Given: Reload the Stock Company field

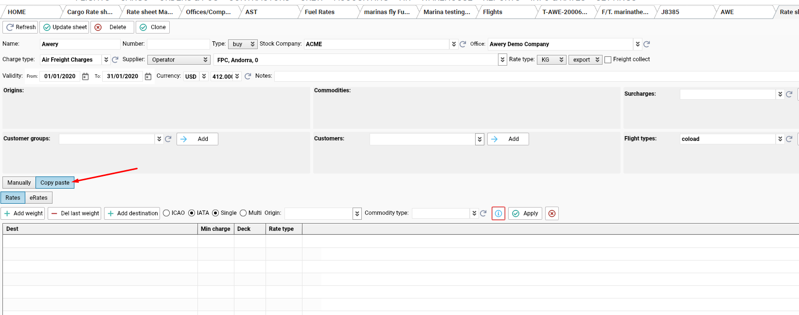Looking at the screenshot, I should click(463, 44).
